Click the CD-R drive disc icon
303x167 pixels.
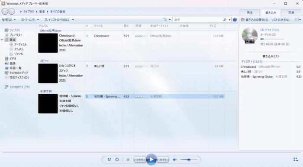coord(249,35)
